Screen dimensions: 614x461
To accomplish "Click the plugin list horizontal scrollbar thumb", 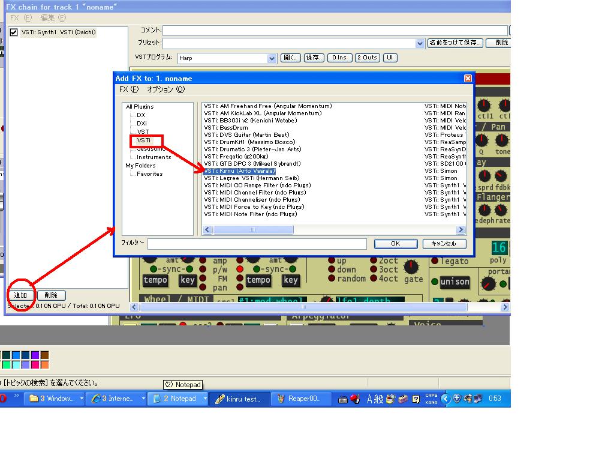I will tap(253, 230).
